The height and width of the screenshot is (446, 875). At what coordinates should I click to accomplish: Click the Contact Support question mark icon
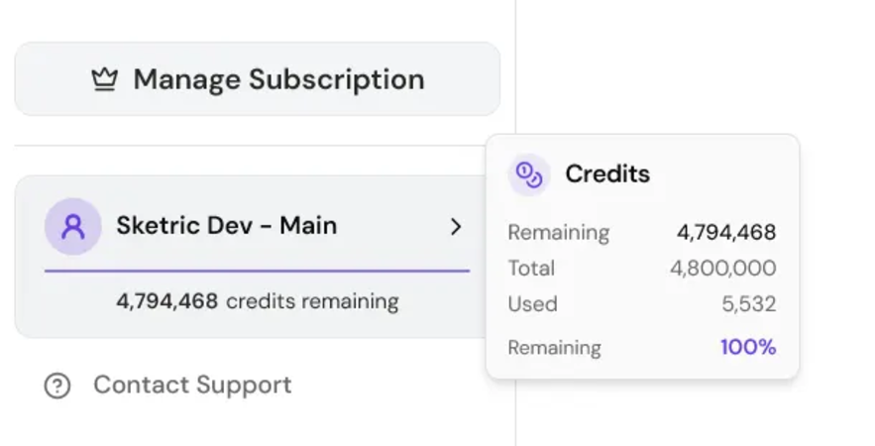pos(56,386)
